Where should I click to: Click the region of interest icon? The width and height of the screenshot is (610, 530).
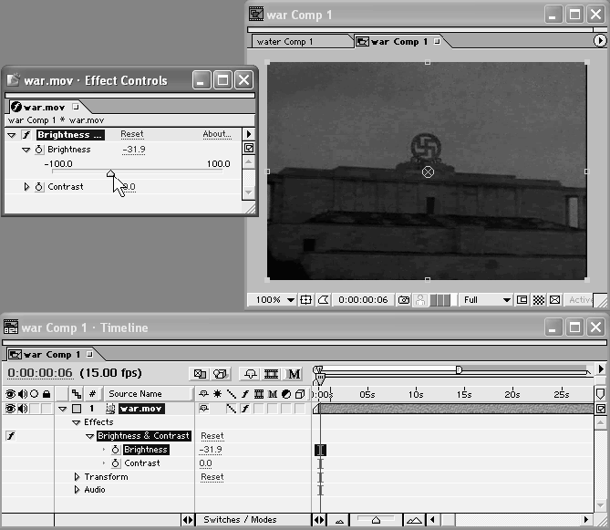pyautogui.click(x=522, y=299)
